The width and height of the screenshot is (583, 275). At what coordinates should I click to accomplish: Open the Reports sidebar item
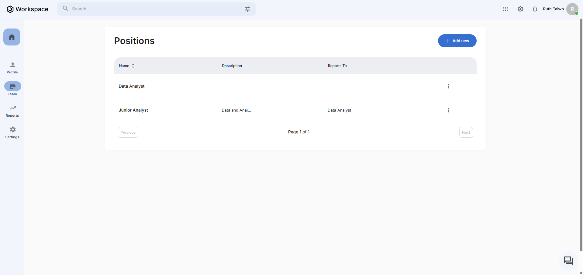(x=12, y=111)
